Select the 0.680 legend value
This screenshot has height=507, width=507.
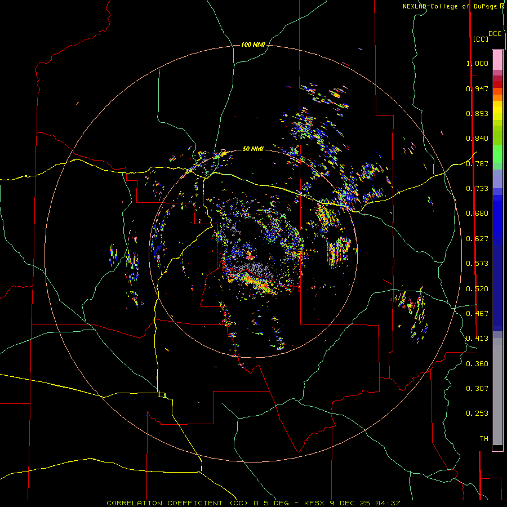477,214
